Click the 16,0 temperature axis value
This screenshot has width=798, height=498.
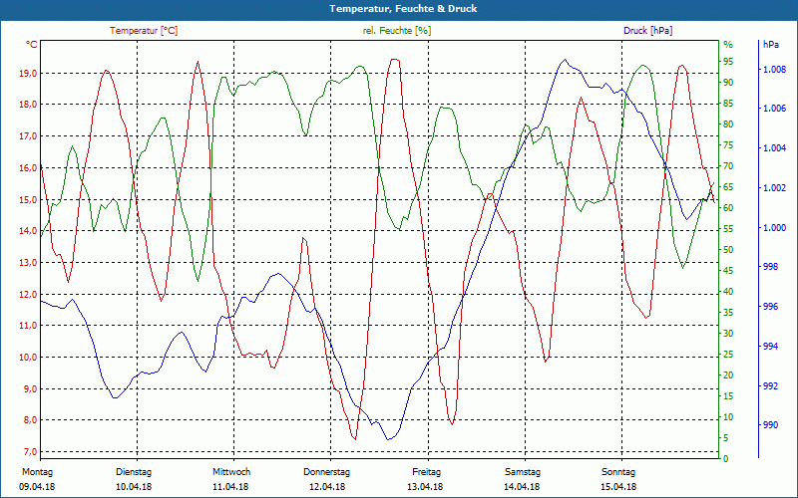(28, 167)
